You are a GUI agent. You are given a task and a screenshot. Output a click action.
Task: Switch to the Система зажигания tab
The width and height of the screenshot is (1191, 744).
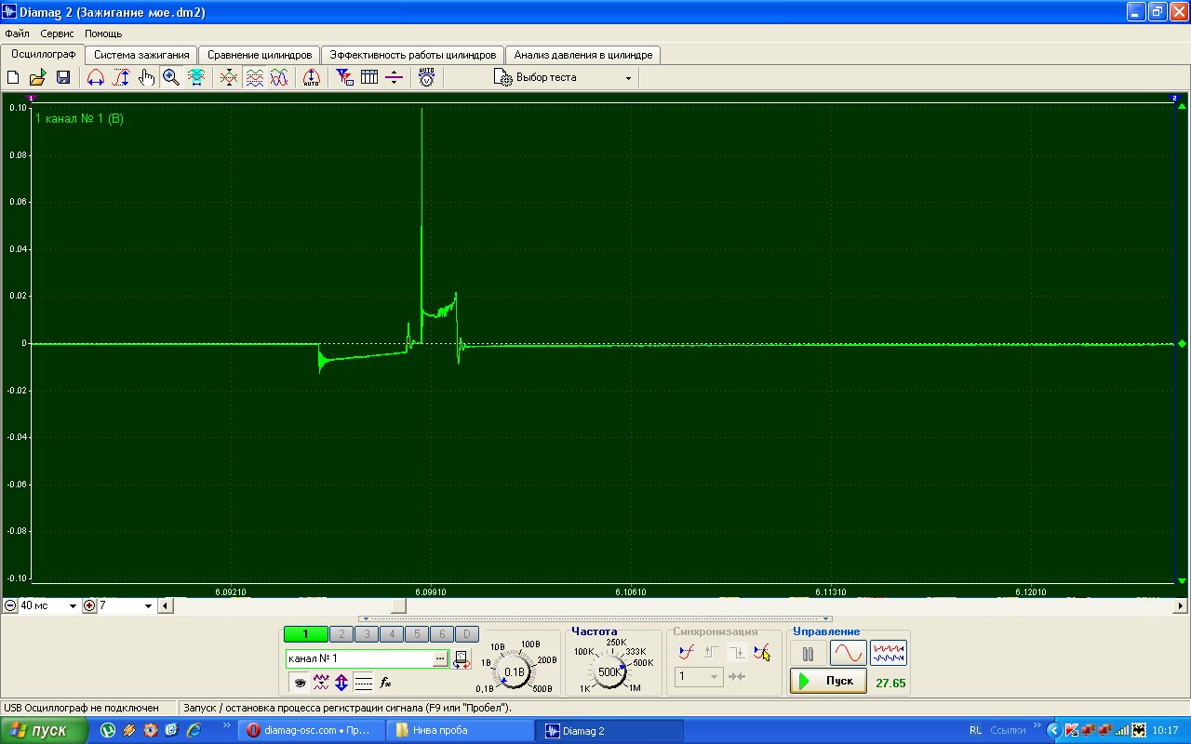[x=141, y=55]
